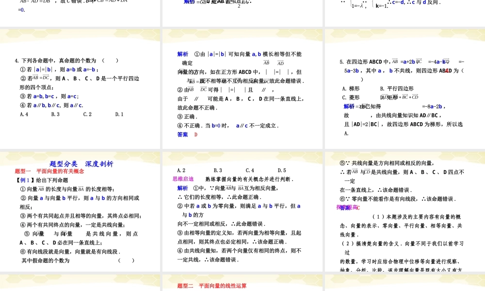Click the line '其中假命题的个数为'
This screenshot has width=485, height=291.
click(x=46, y=261)
